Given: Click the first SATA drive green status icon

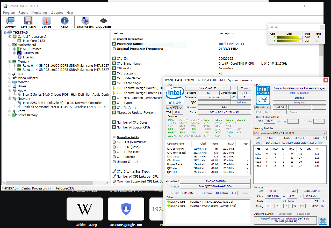Looking at the screenshot, I should coord(169,202).
